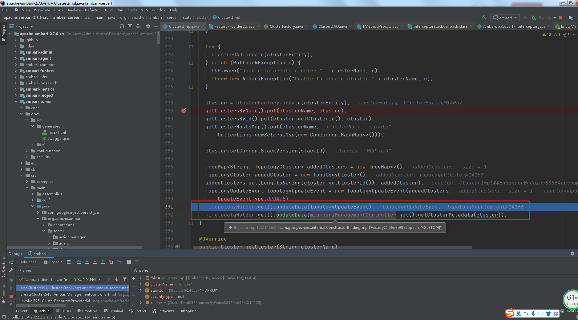This screenshot has width=578, height=320.
Task: Expand the stackId variable node
Action: tap(141, 290)
